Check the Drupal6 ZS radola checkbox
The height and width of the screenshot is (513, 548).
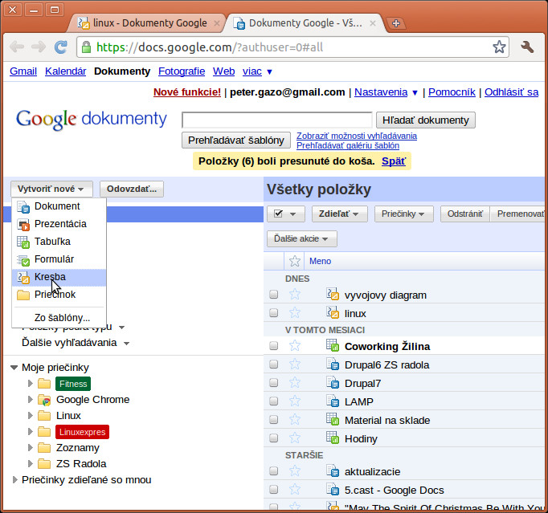(274, 364)
